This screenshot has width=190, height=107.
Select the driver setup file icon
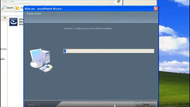[13, 22]
